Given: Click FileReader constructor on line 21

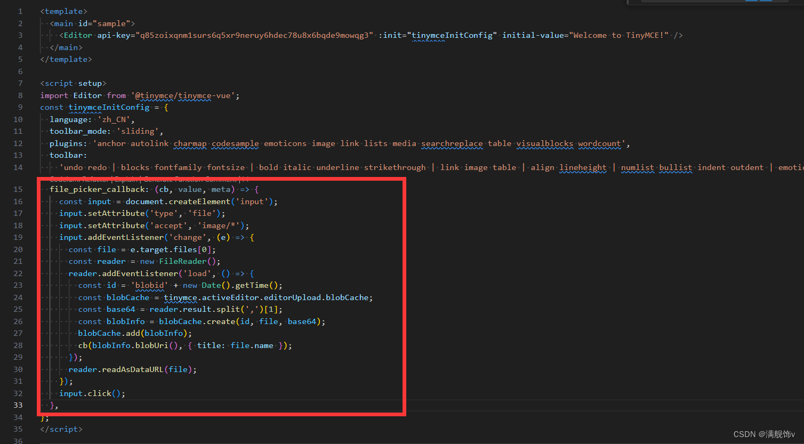Looking at the screenshot, I should (183, 261).
